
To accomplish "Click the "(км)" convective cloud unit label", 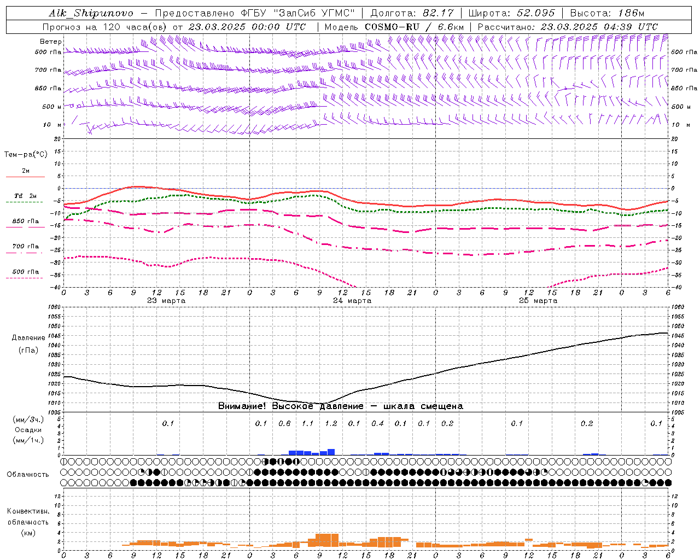I will click(28, 533).
